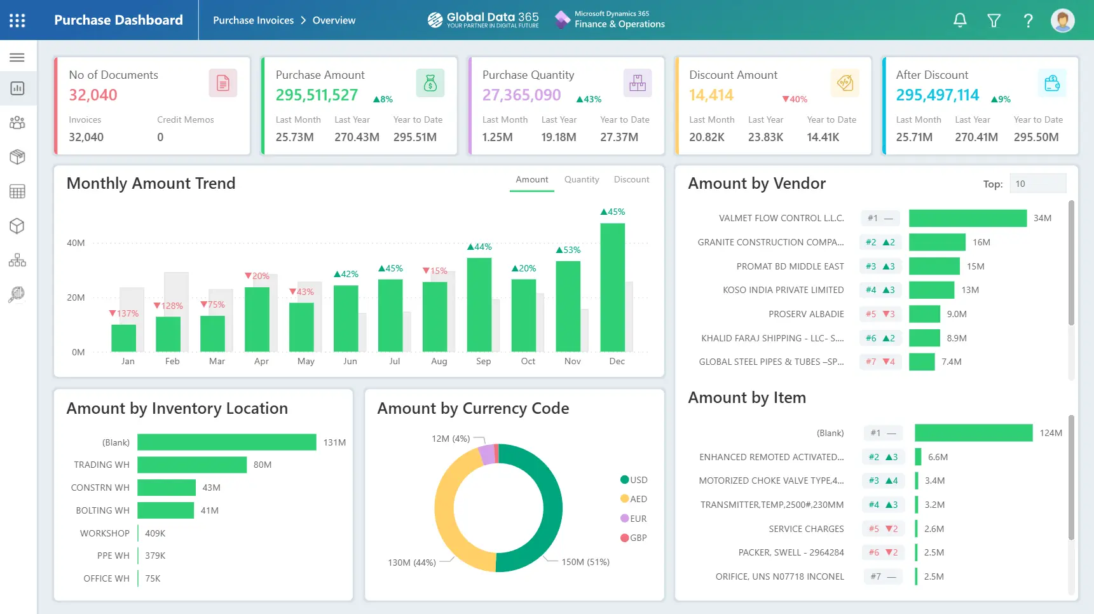This screenshot has width=1094, height=614.
Task: Open the filter funnel icon
Action: click(x=994, y=20)
